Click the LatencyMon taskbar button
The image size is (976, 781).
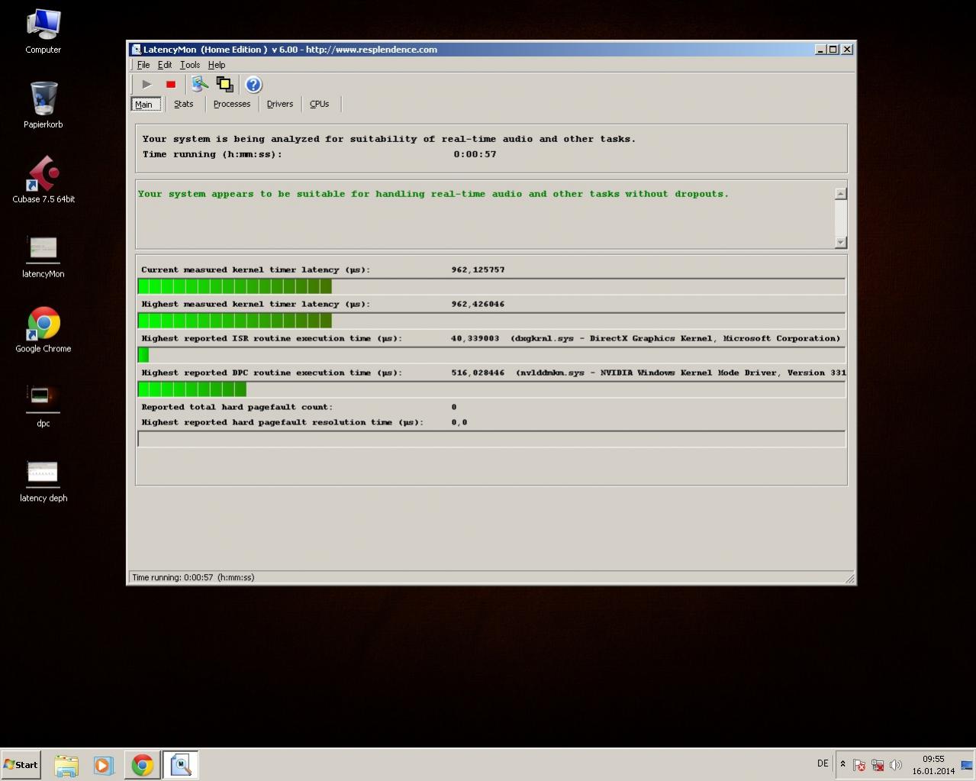pyautogui.click(x=181, y=765)
